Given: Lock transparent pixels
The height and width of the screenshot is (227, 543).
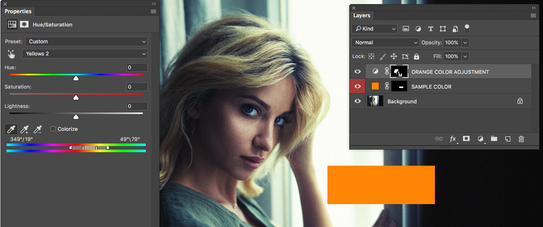Looking at the screenshot, I should point(371,56).
